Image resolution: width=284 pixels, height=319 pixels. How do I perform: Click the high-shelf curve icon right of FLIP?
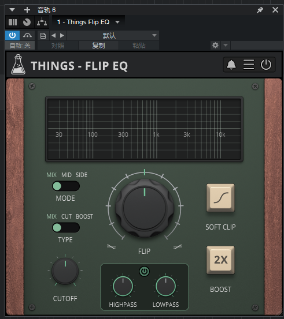pyautogui.click(x=178, y=247)
